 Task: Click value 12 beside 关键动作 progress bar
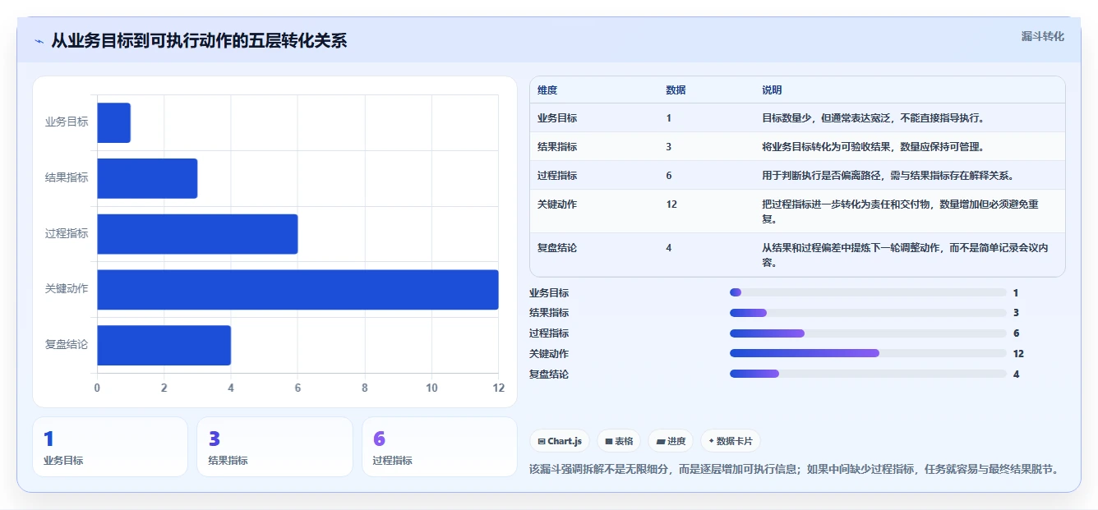point(1018,354)
